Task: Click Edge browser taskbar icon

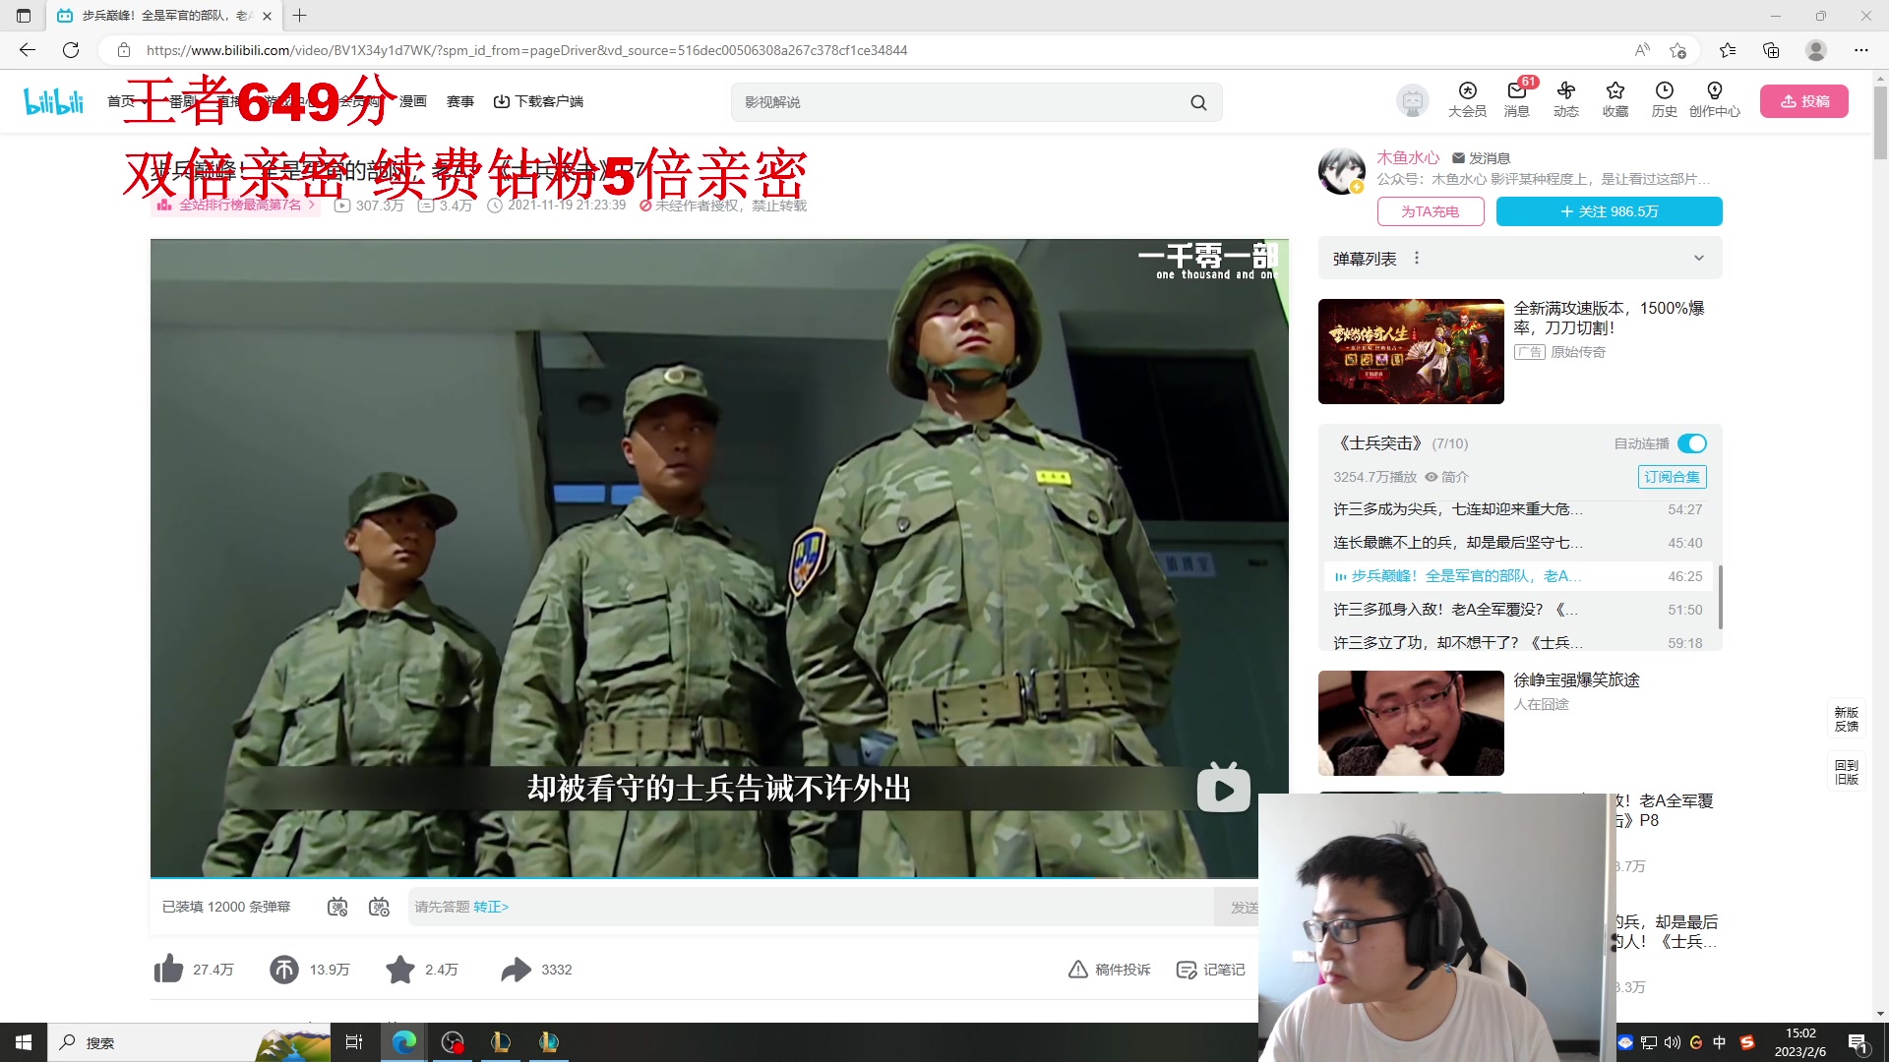Action: tap(403, 1042)
